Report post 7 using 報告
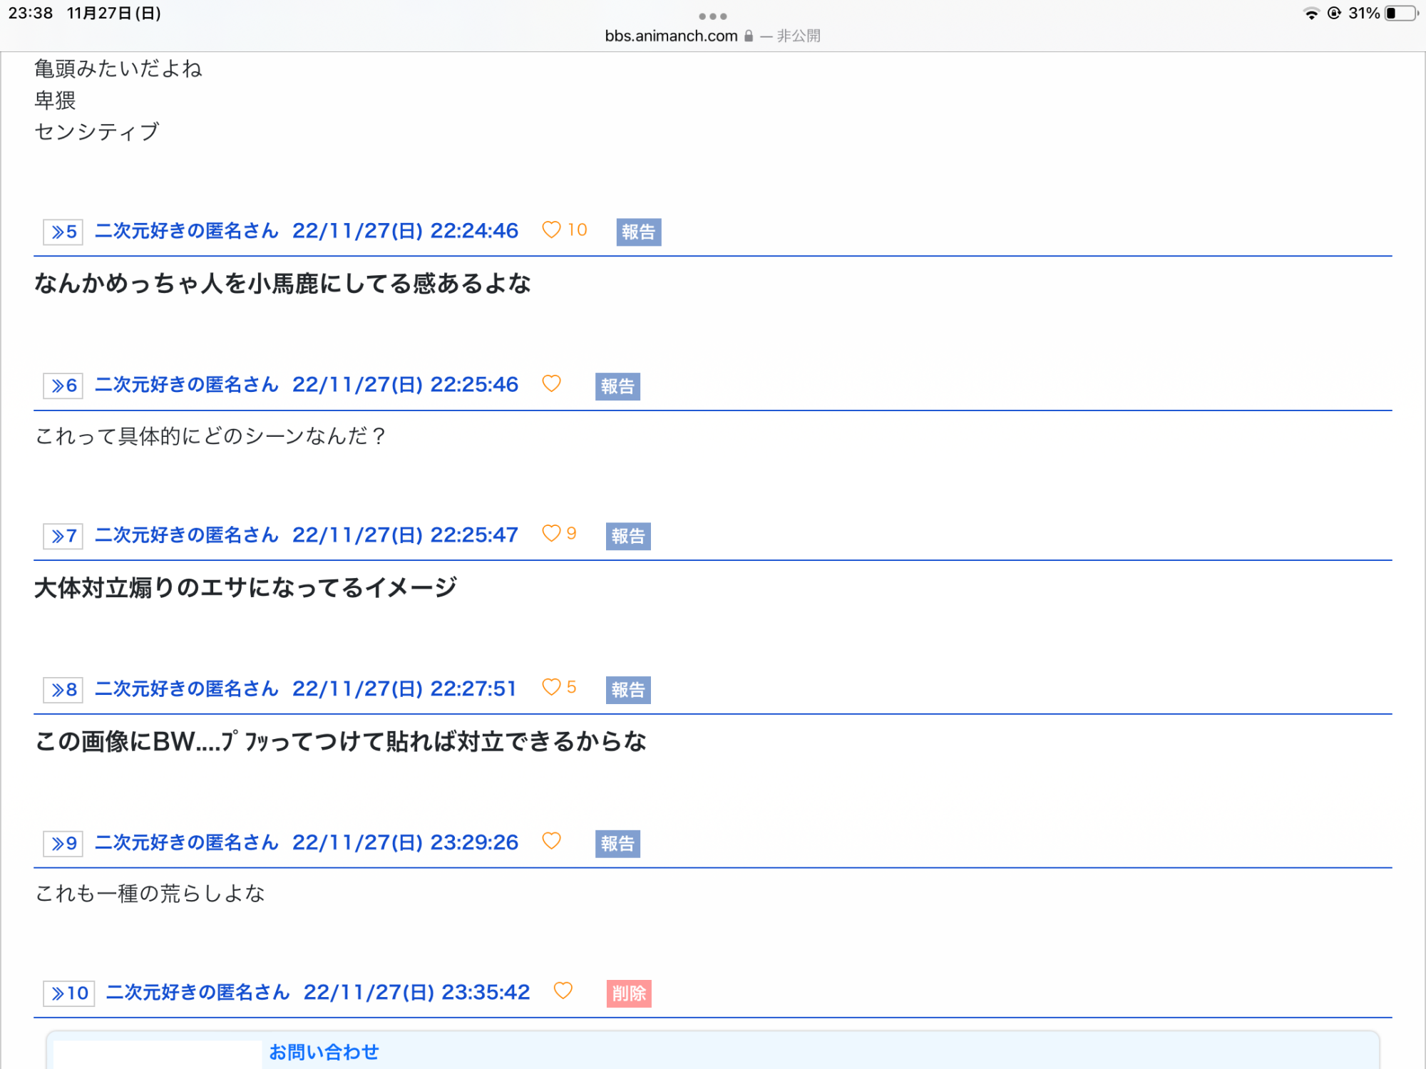 click(x=627, y=536)
